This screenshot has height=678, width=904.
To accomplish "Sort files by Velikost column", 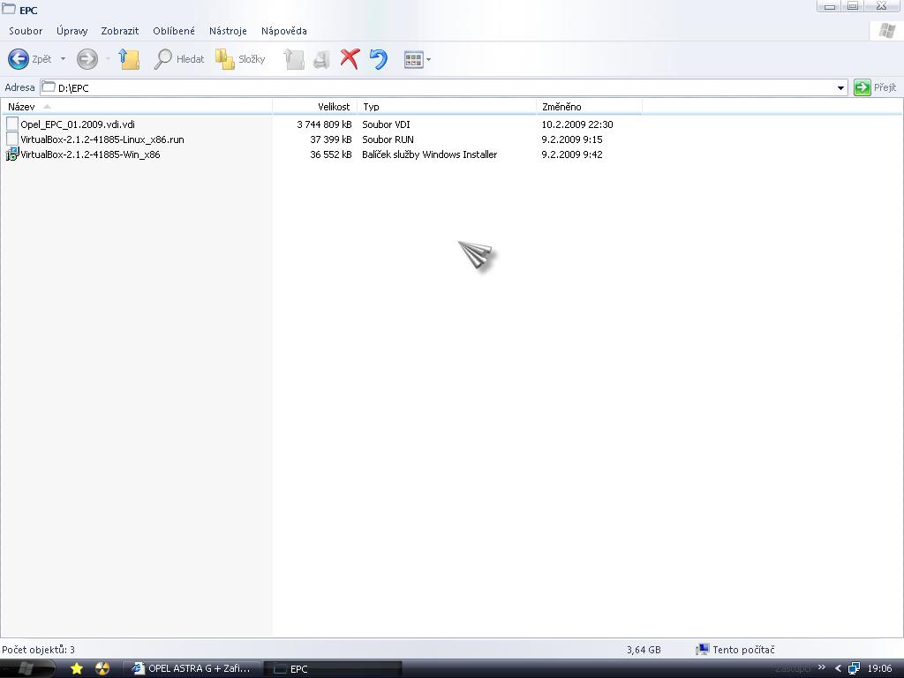I will [333, 107].
